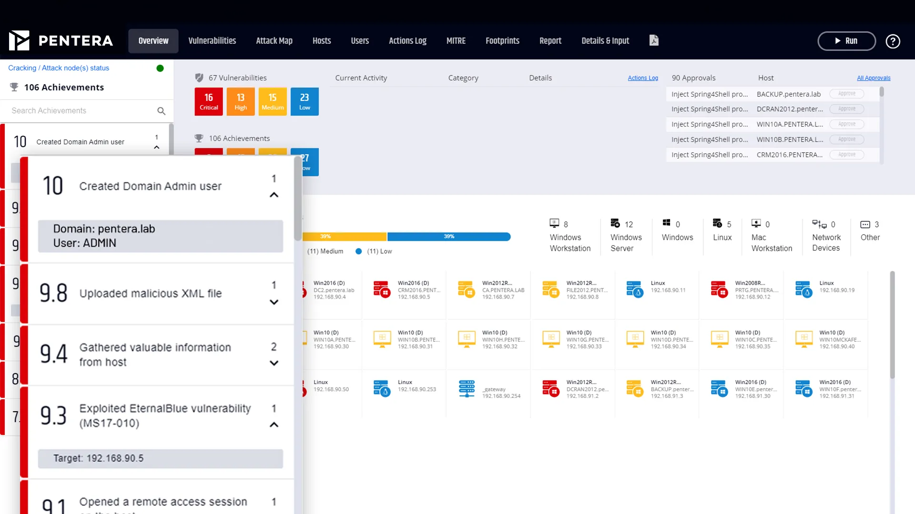Select the FILE2012 host icon at 192.168.90.8
Screen dimensions: 915x514
tap(550, 289)
